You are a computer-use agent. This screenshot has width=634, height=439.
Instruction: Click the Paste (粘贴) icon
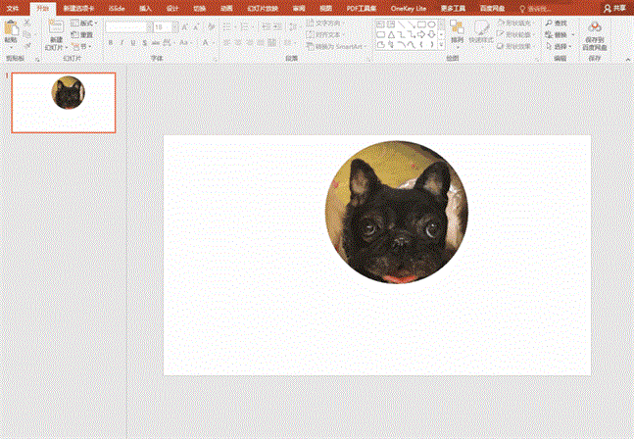point(11,30)
